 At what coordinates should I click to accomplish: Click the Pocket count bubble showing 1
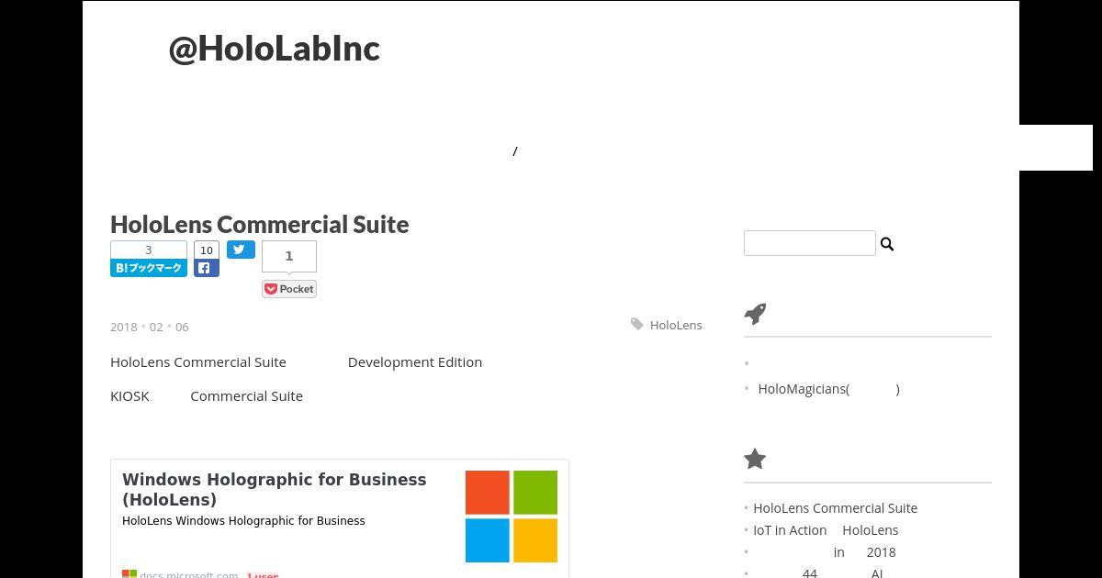pos(289,256)
